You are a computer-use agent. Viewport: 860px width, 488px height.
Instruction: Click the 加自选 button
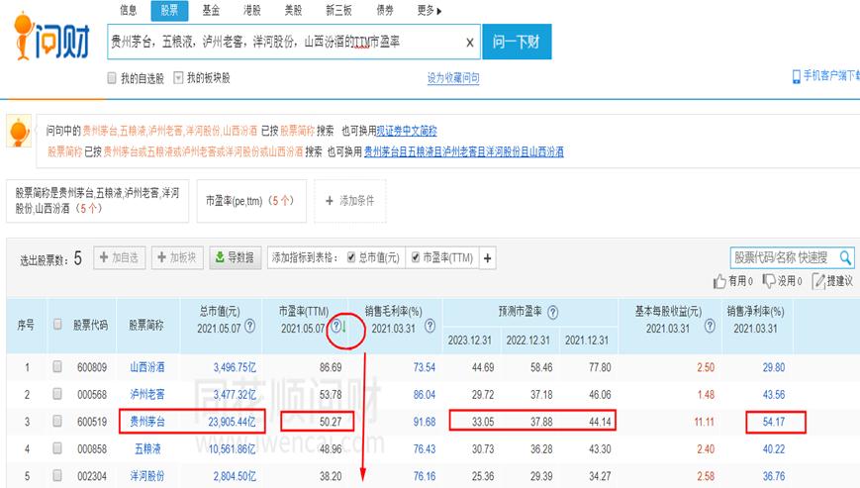point(120,257)
